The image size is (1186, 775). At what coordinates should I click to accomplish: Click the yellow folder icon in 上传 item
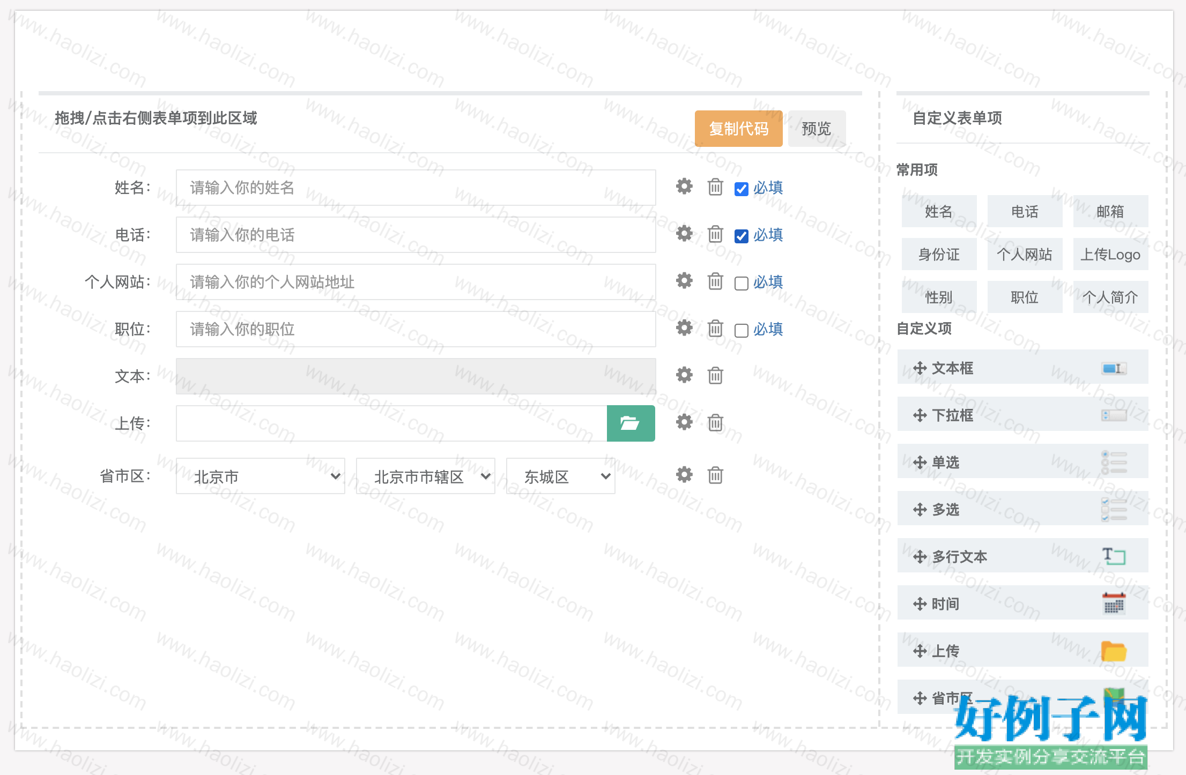1114,651
